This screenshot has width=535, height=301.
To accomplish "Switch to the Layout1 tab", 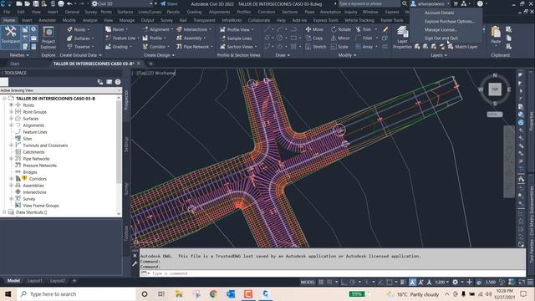I will [x=35, y=281].
